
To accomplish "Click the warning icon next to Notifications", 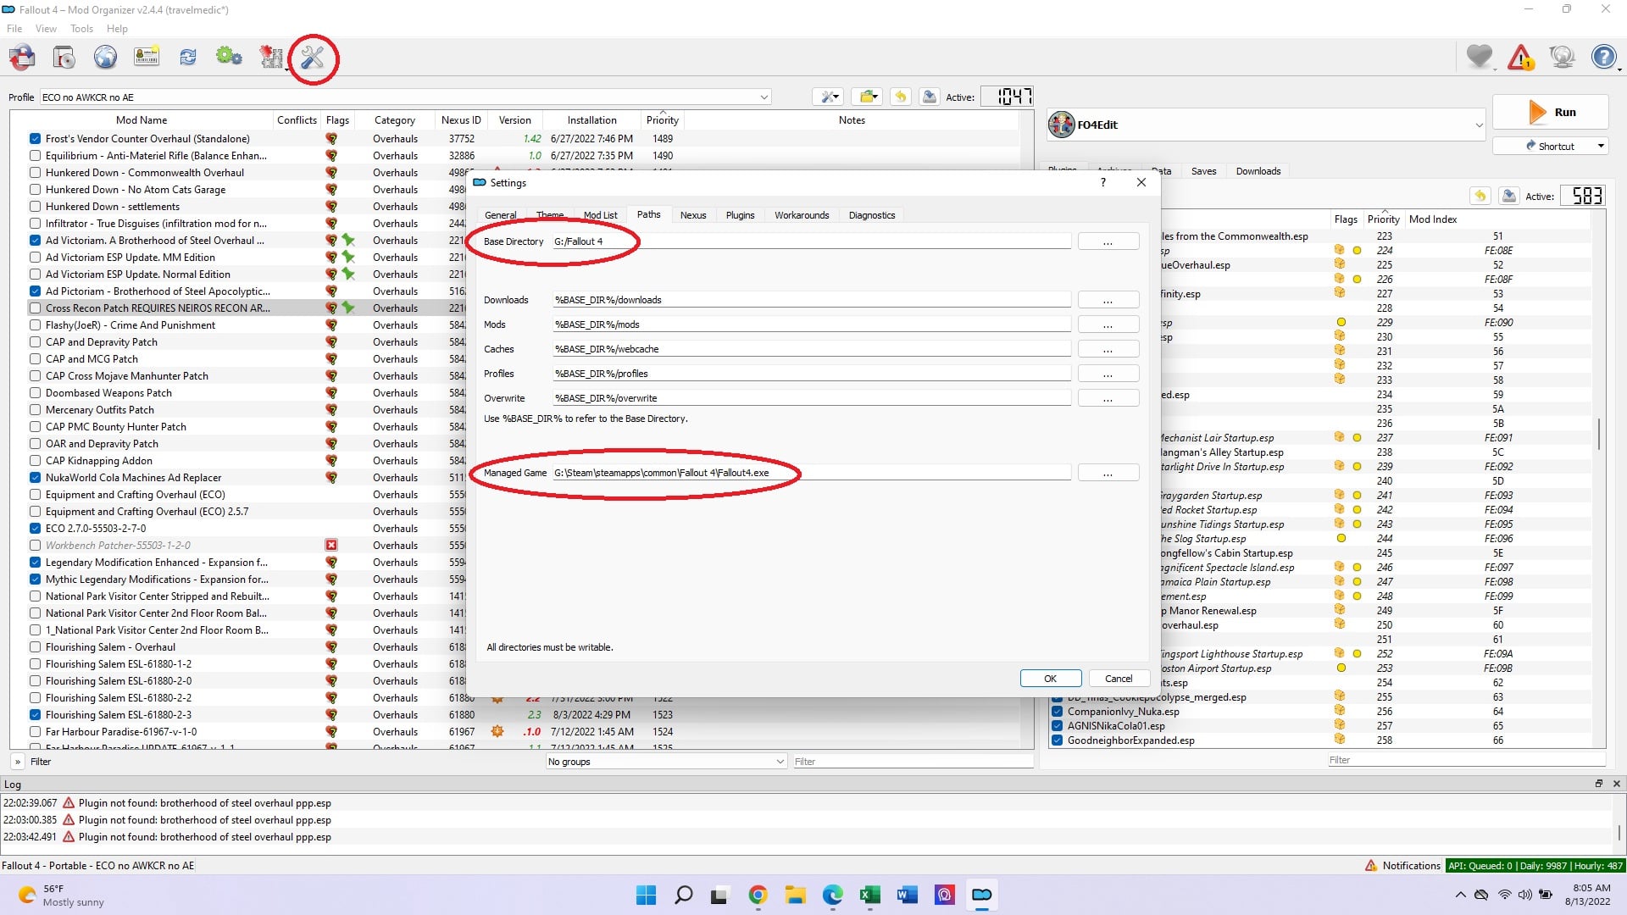I will (x=1371, y=865).
